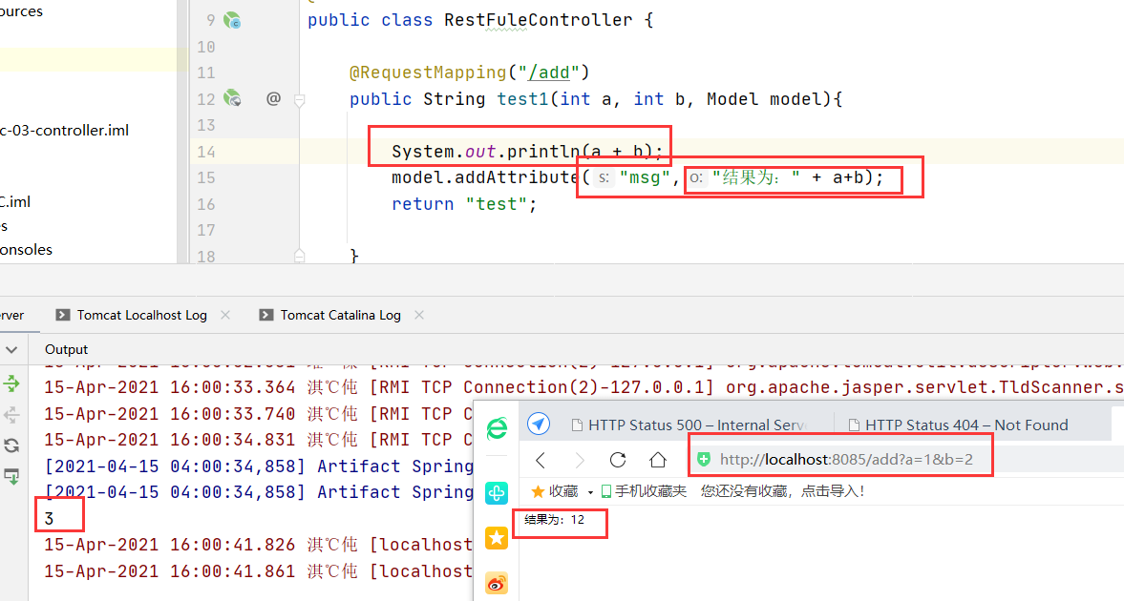Click the Output header label
The width and height of the screenshot is (1124, 601).
pos(66,349)
